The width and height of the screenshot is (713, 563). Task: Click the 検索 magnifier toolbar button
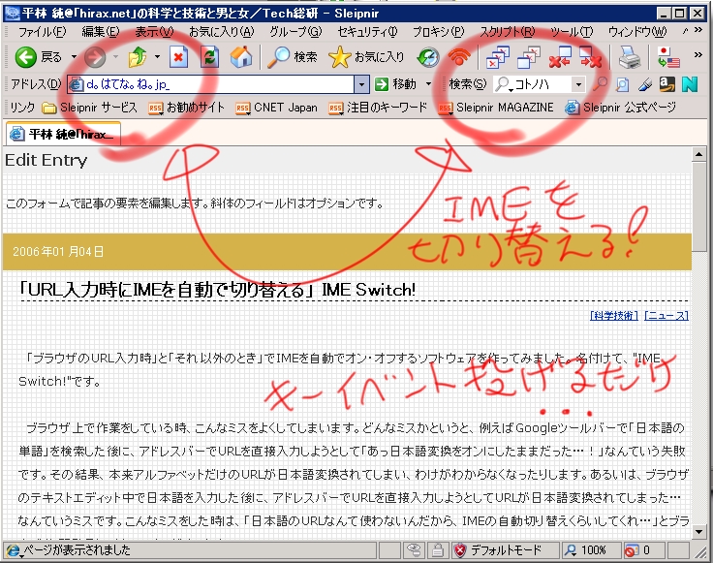294,57
